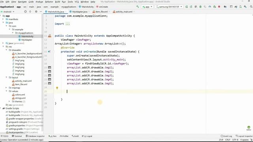Viewport: 253px width, 142px height.
Task: Click the CRLF line separator status entry
Action: point(228,140)
